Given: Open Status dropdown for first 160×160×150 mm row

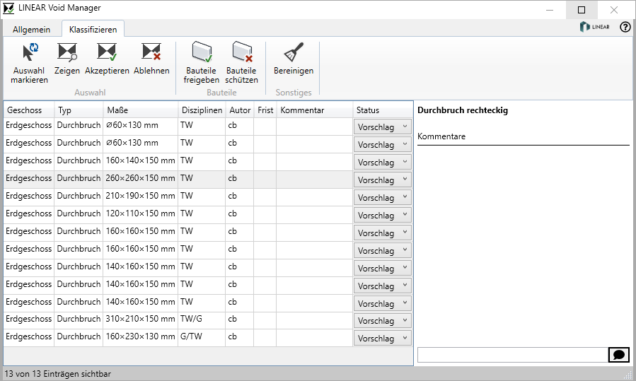Looking at the screenshot, I should [383, 233].
